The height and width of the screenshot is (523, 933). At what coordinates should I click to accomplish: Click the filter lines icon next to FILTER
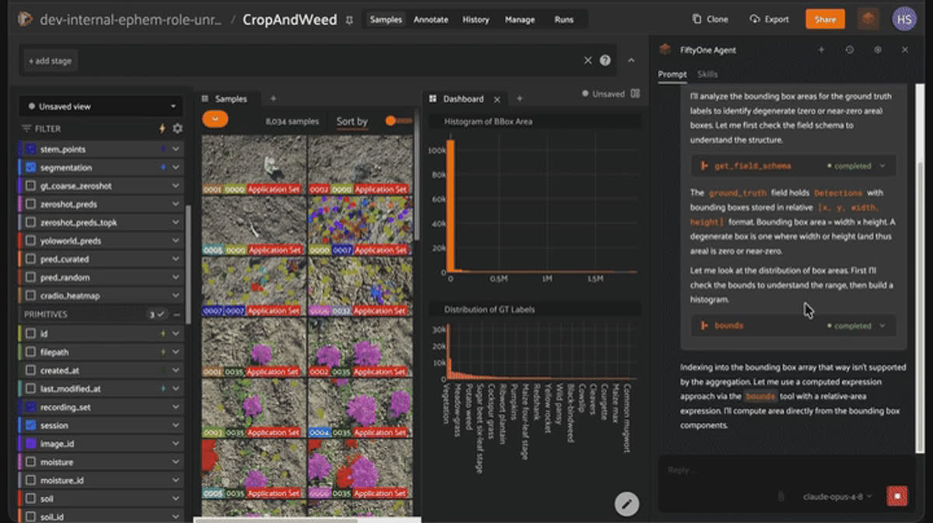[26, 128]
